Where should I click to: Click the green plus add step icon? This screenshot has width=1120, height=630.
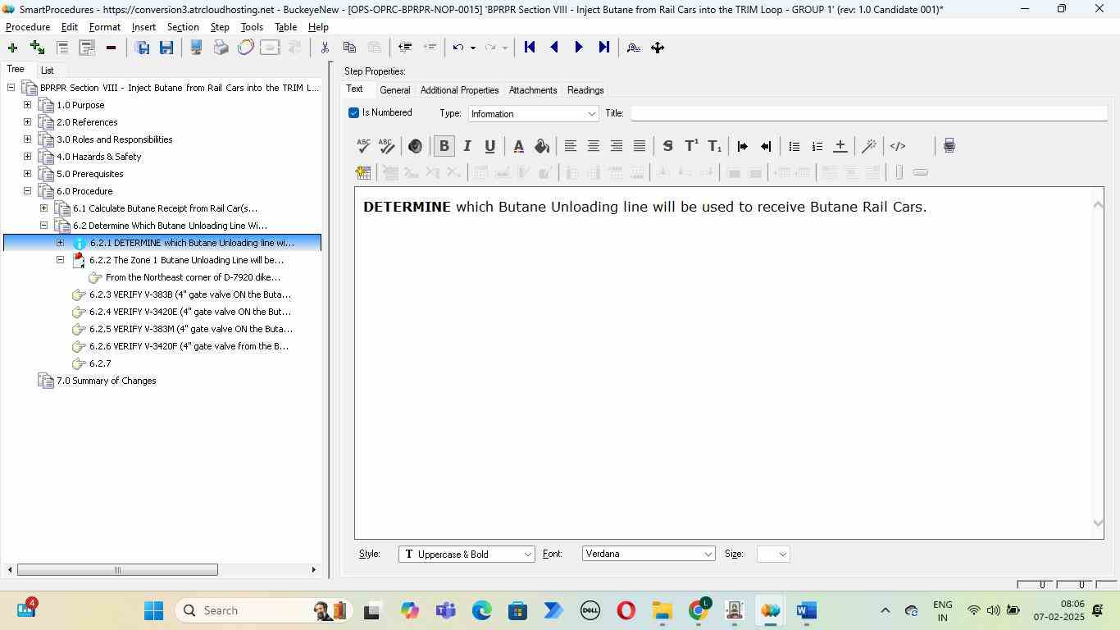12,48
